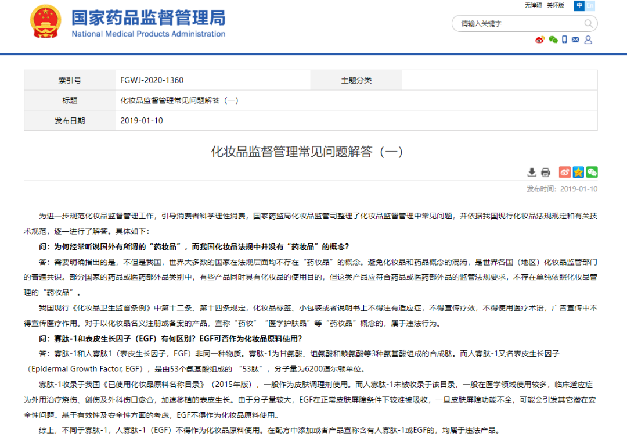Click the 无障碍 accessibility link
This screenshot has width=627, height=437.
[533, 5]
